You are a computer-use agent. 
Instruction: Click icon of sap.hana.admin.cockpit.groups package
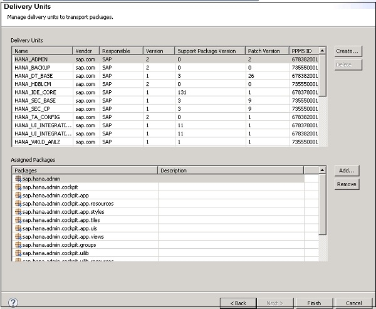(18, 244)
